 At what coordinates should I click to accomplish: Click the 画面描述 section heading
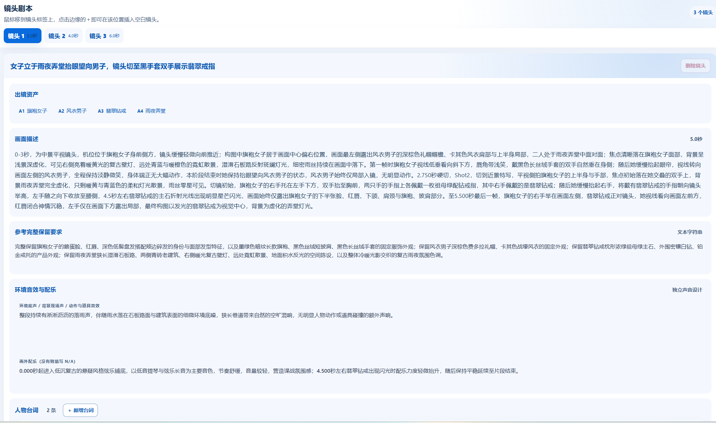coord(27,139)
